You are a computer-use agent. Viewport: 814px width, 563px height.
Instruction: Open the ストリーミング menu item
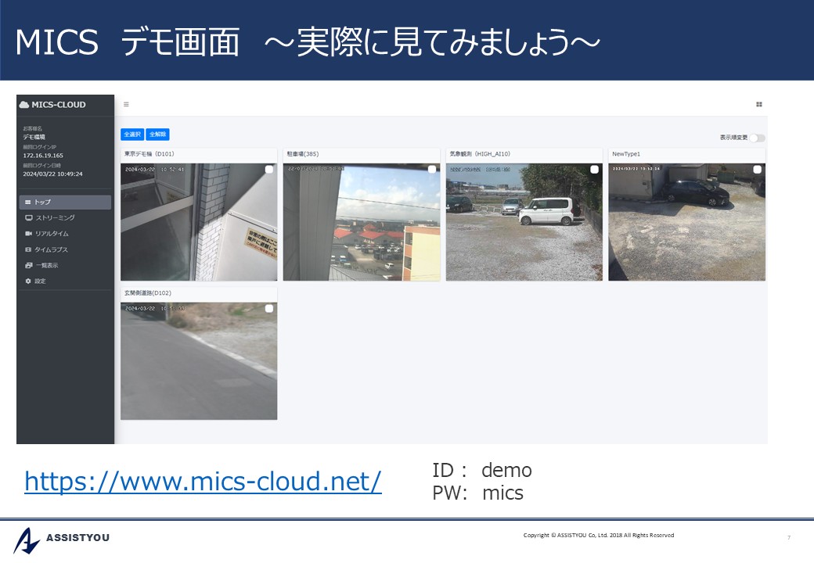65,218
